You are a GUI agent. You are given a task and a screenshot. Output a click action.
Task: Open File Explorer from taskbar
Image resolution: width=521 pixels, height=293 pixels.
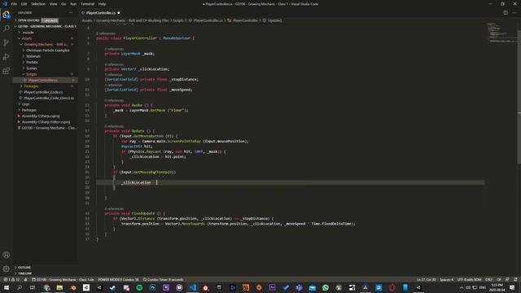click(x=59, y=287)
